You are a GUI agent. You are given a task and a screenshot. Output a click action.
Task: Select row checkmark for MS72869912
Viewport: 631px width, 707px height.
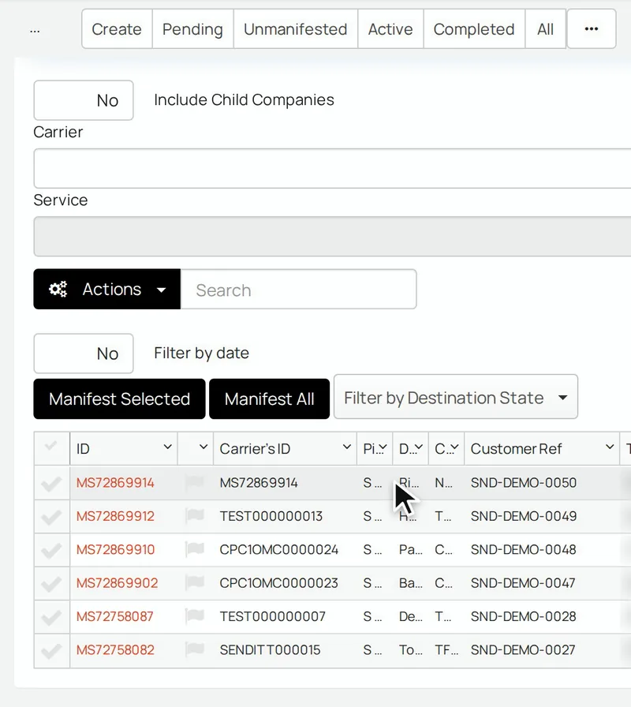pyautogui.click(x=51, y=517)
